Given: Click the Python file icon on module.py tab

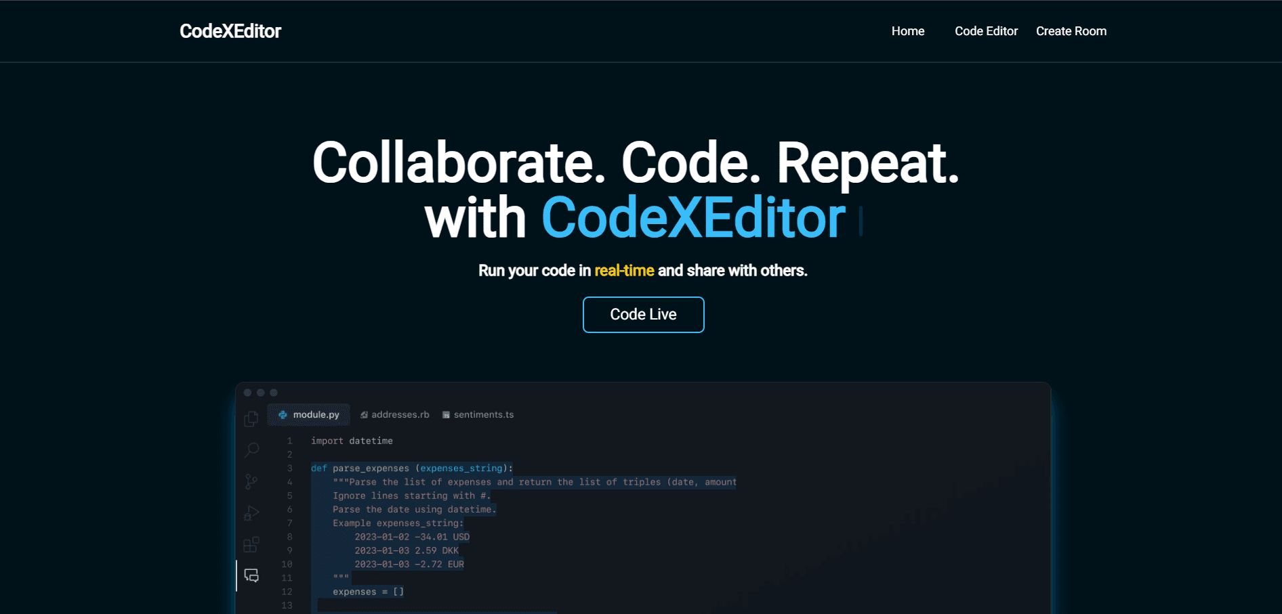Looking at the screenshot, I should (x=283, y=415).
